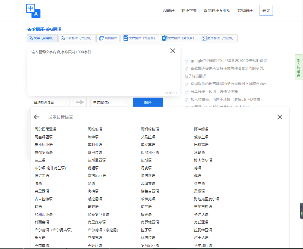Open the 自动检测语言 source language dropdown

pyautogui.click(x=50, y=102)
